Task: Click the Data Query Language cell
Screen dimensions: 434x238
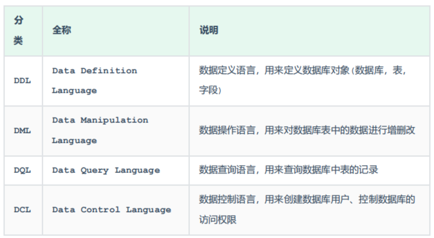Action: click(x=106, y=170)
